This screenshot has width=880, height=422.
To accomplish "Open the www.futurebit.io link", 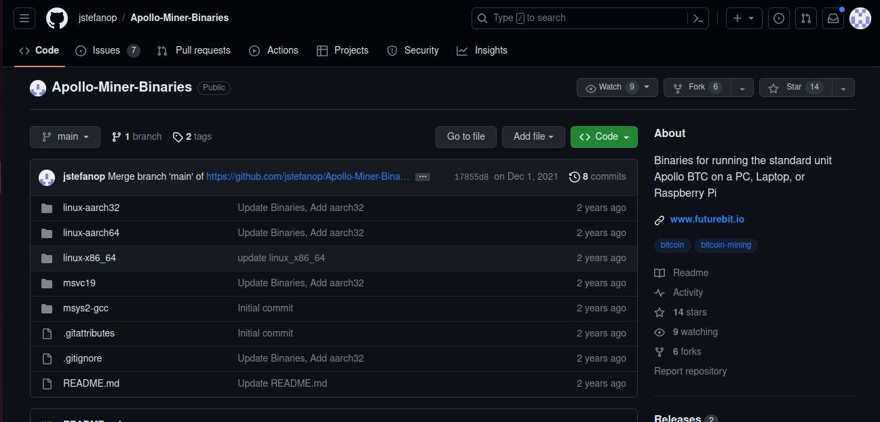I will coord(707,220).
